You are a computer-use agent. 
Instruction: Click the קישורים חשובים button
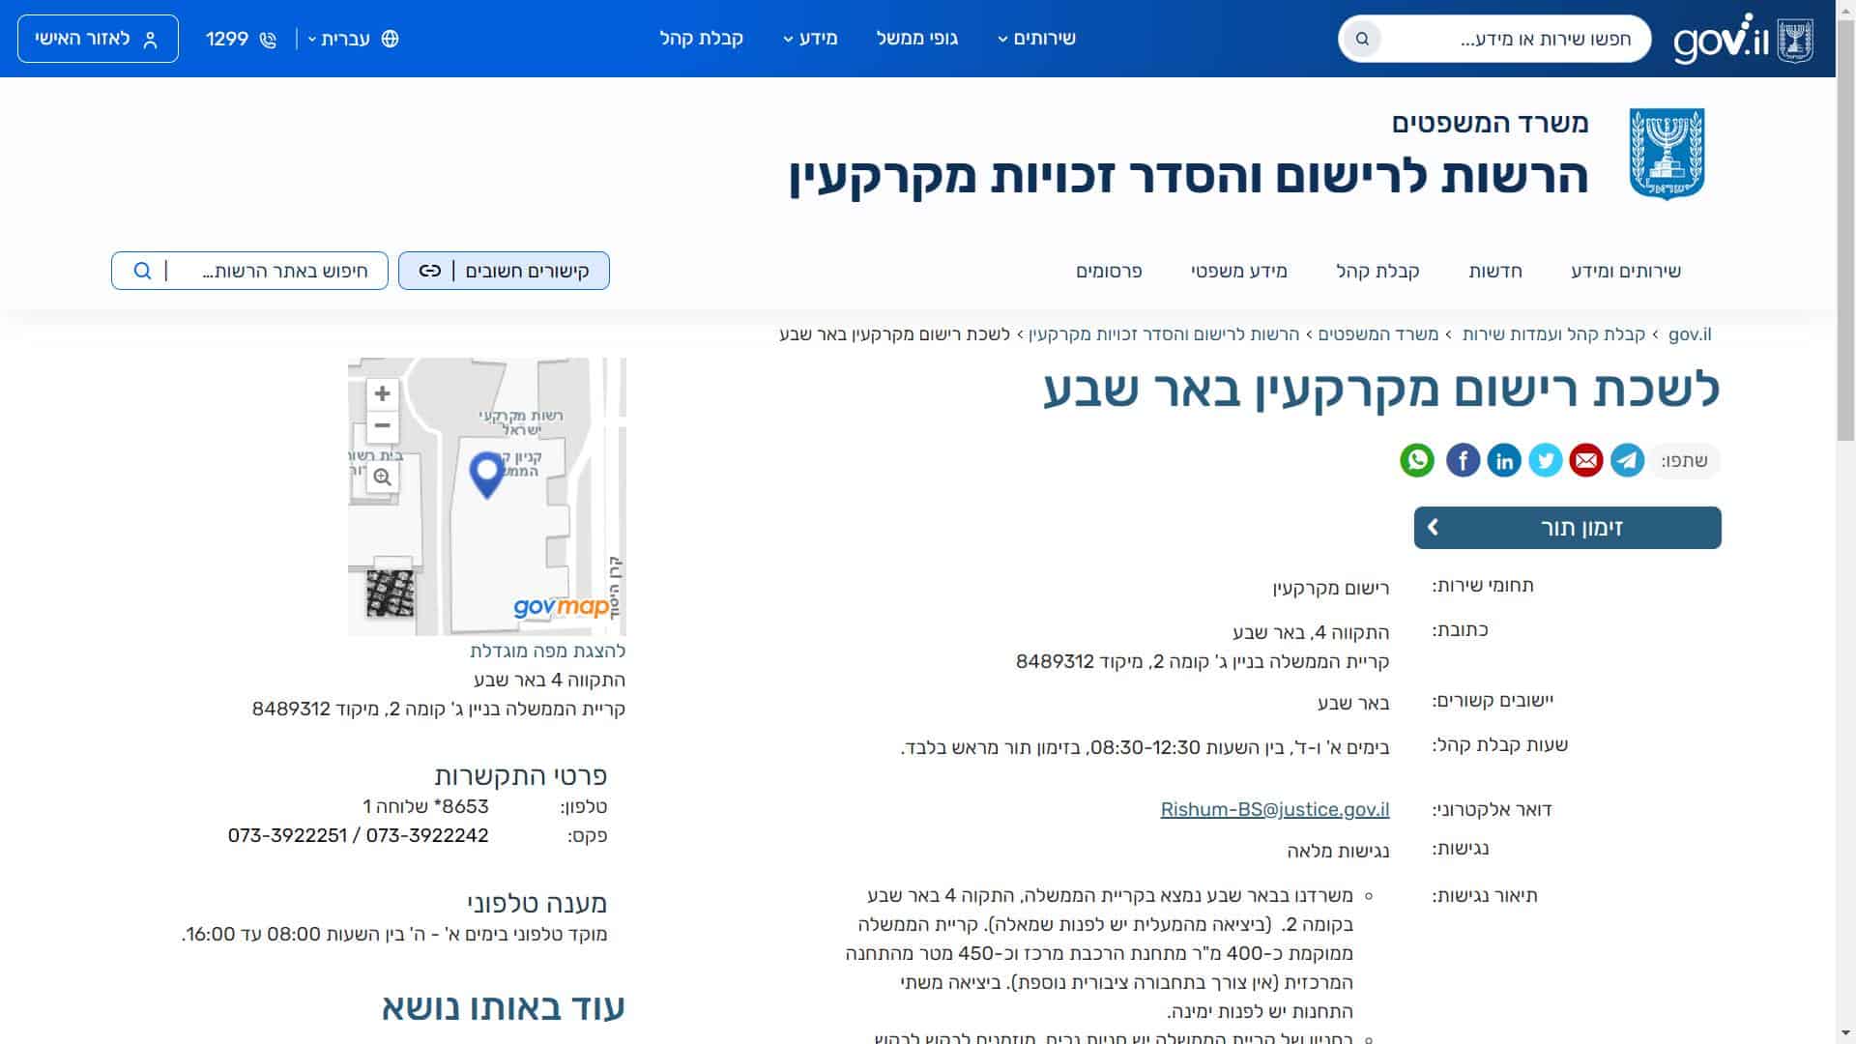[504, 271]
